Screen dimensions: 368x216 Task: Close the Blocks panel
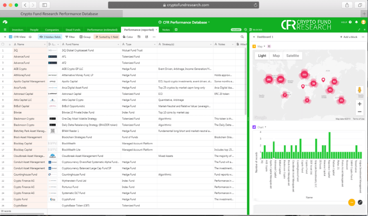pos(364,30)
